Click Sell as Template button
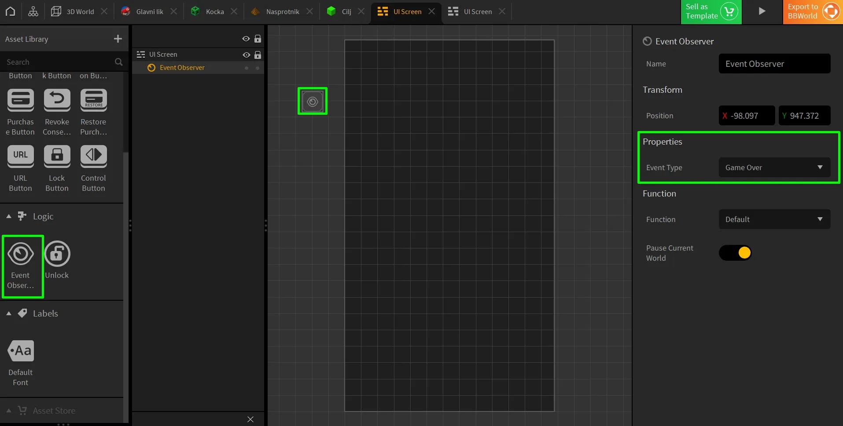The height and width of the screenshot is (426, 843). 710,12
